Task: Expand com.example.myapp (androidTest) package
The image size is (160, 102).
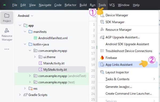Action: [30, 76]
